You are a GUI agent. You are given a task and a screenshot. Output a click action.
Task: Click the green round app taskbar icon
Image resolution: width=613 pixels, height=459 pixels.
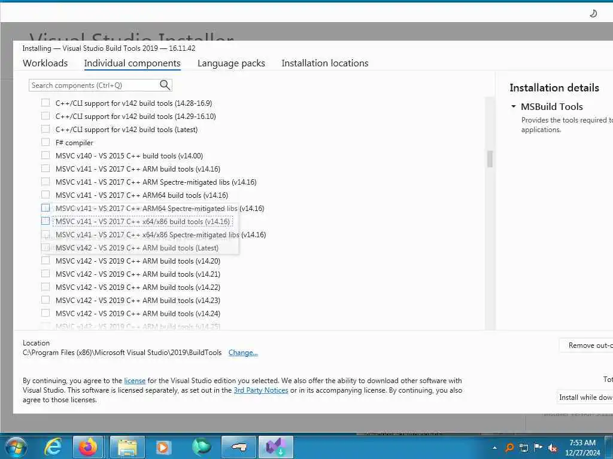pyautogui.click(x=201, y=447)
